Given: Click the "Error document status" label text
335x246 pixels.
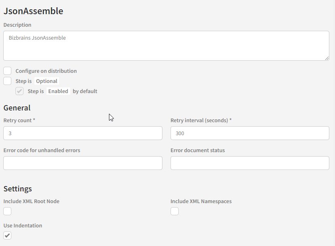Looking at the screenshot, I should point(198,150).
